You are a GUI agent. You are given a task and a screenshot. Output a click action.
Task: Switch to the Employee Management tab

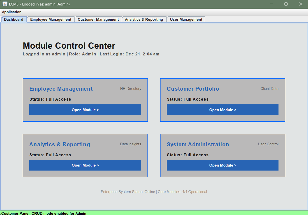pos(51,19)
